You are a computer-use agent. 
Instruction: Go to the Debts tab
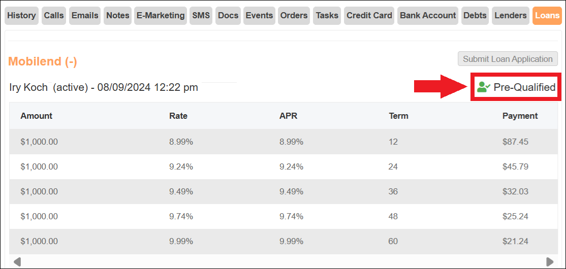(x=475, y=16)
